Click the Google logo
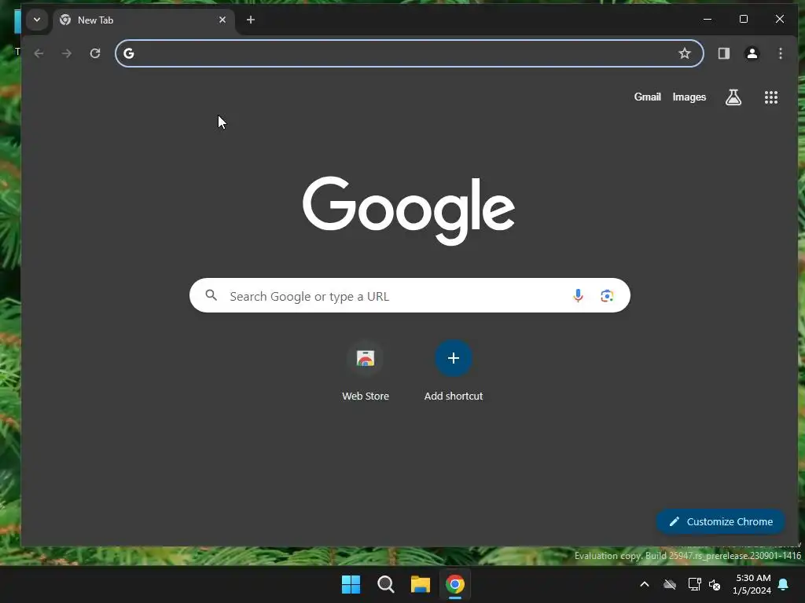 click(x=409, y=210)
